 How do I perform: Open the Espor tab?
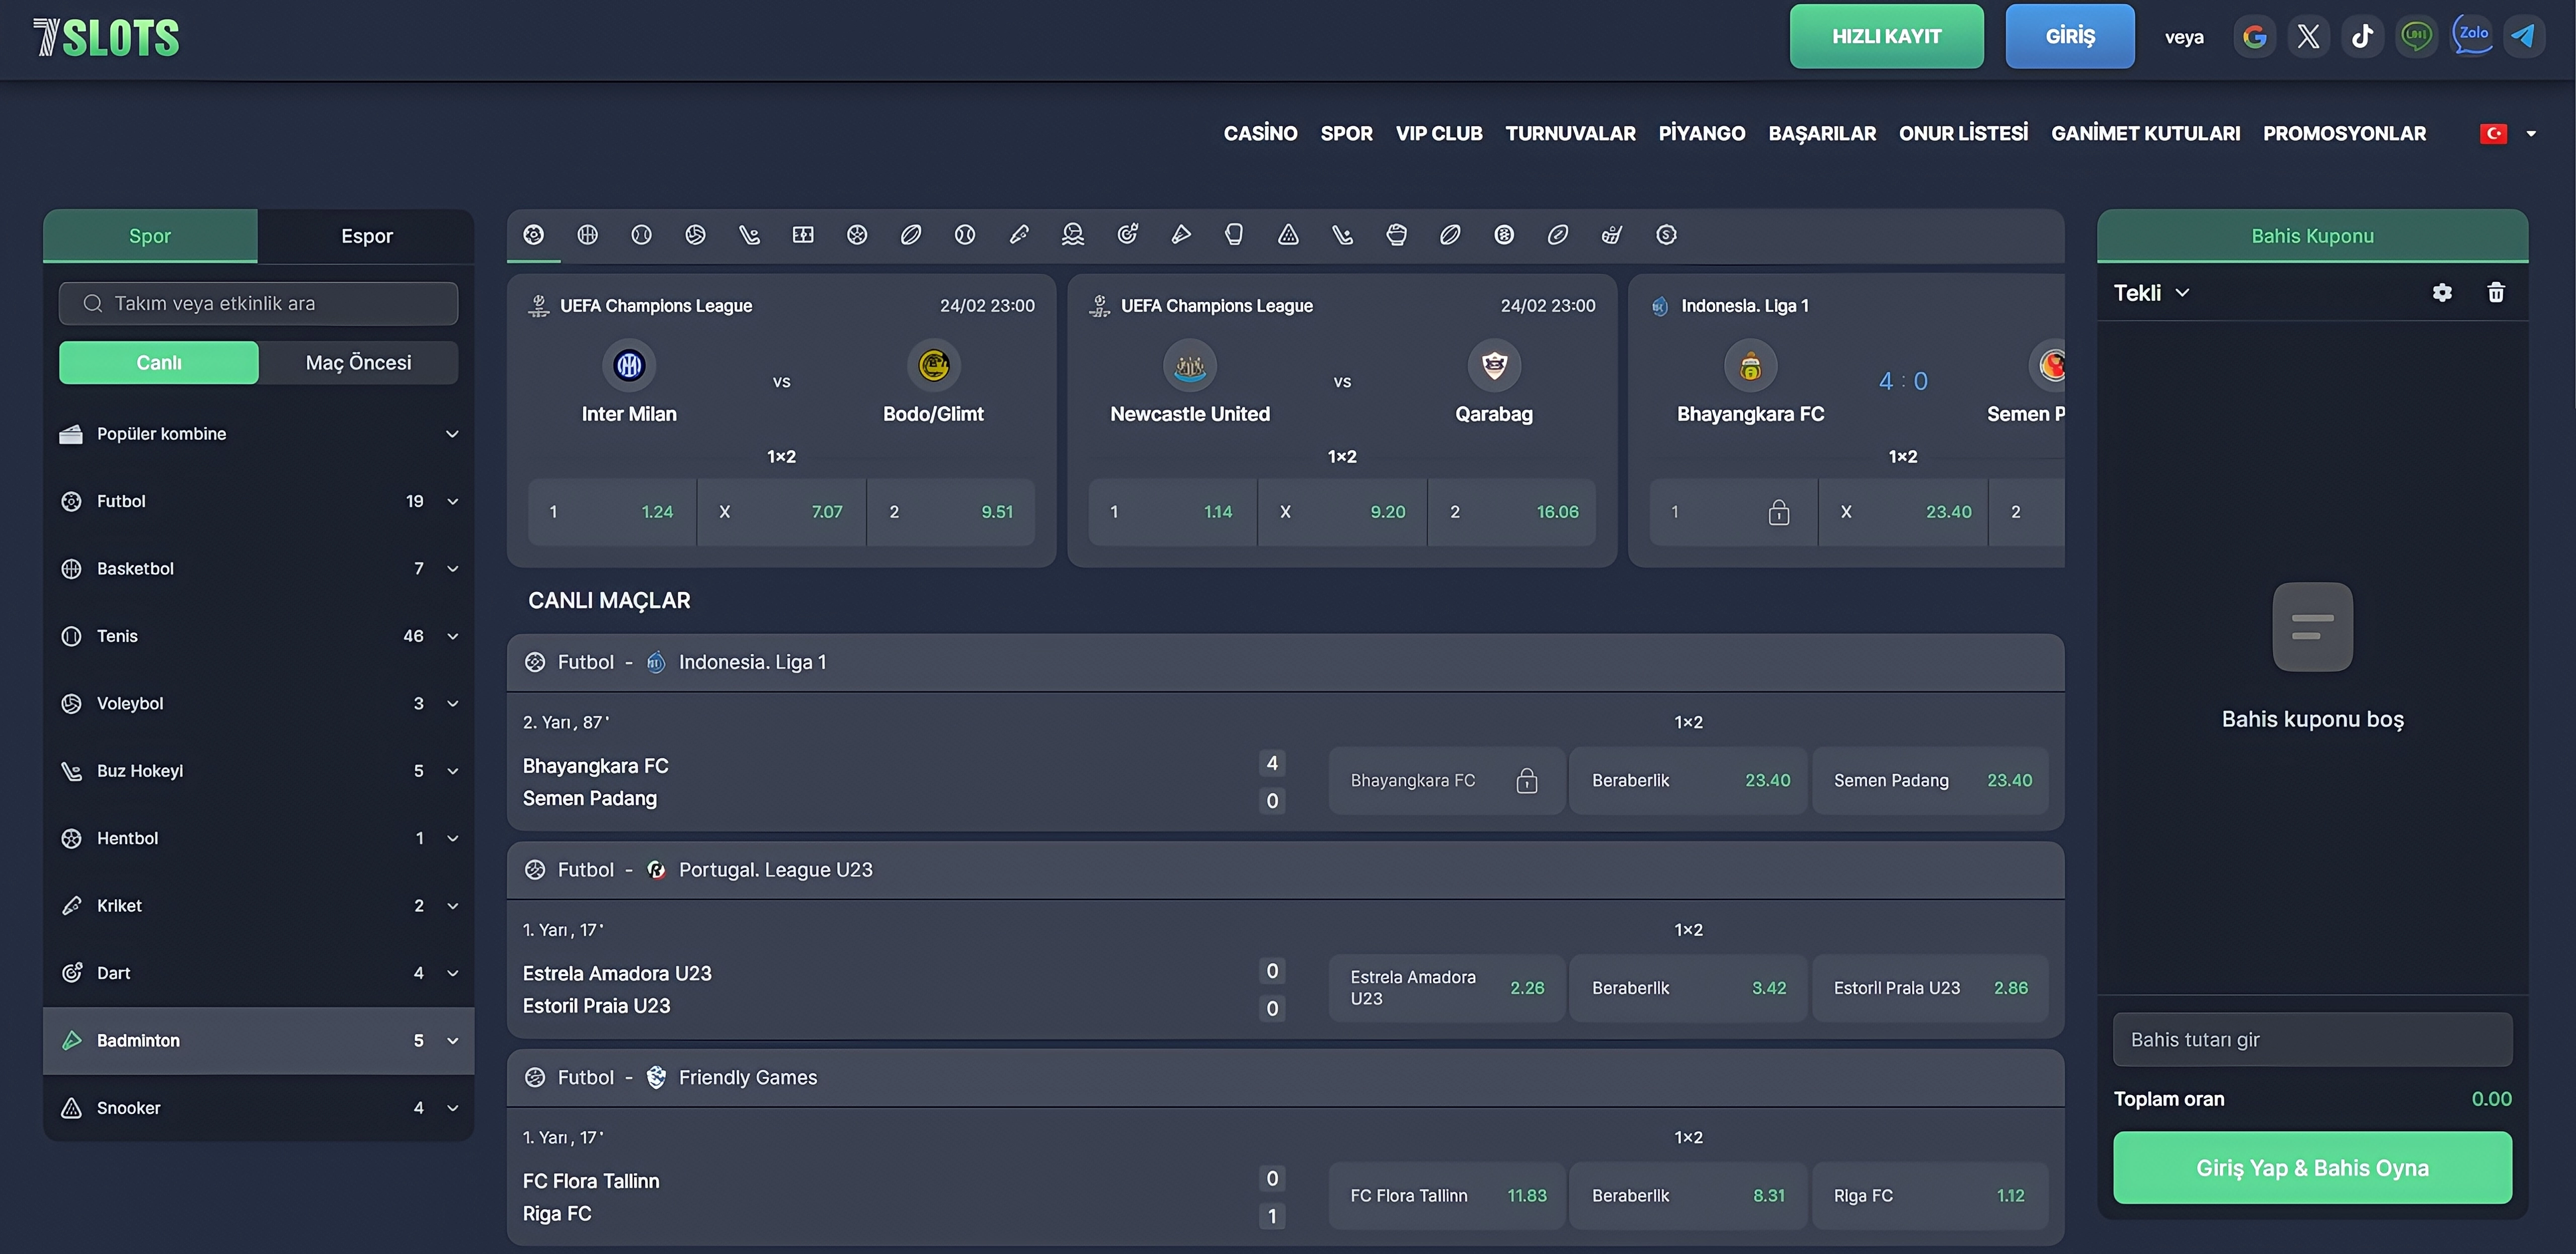click(366, 237)
